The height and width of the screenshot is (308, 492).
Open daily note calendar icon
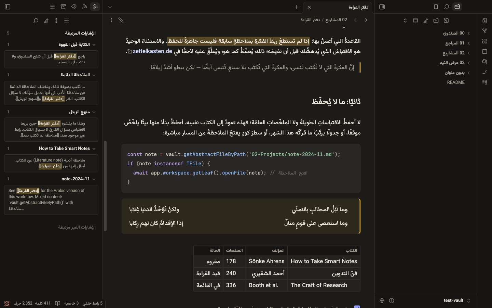click(484, 51)
